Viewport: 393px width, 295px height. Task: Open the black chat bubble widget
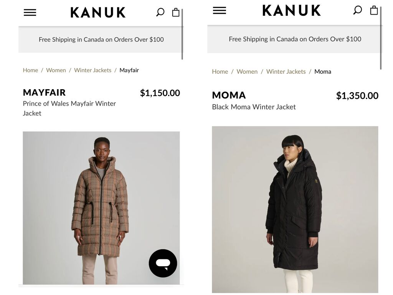163,263
